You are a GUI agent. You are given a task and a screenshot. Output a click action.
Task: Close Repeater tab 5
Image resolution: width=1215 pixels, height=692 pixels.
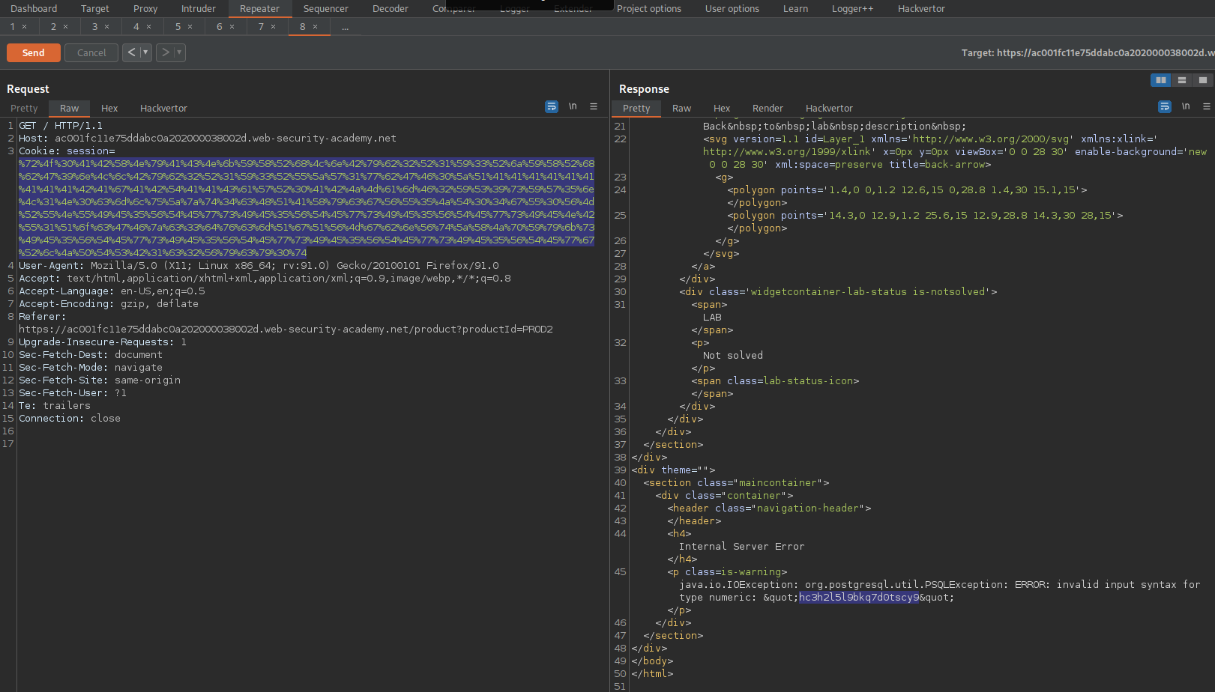190,27
